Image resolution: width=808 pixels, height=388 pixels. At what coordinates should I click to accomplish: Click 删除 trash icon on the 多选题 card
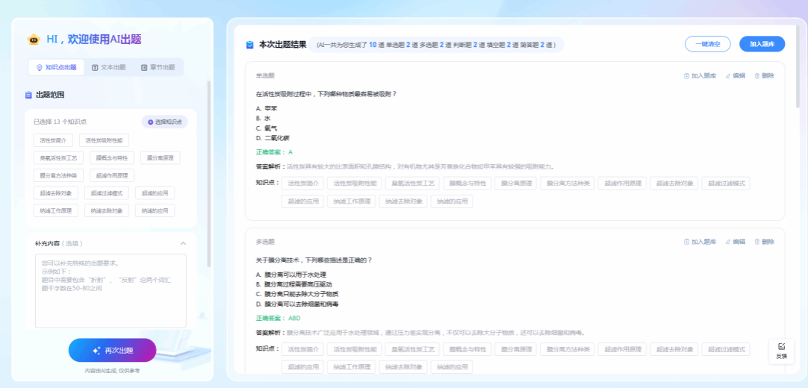point(757,242)
